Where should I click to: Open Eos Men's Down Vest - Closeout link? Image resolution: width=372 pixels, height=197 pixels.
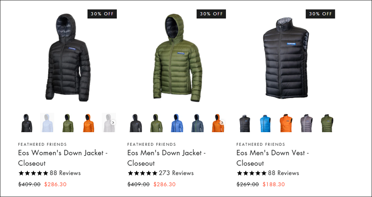(x=273, y=158)
